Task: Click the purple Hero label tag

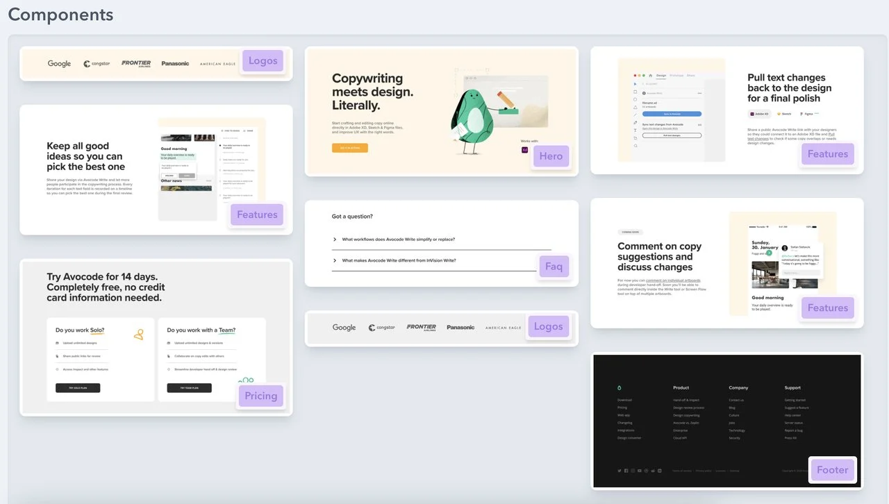Action: [x=551, y=156]
